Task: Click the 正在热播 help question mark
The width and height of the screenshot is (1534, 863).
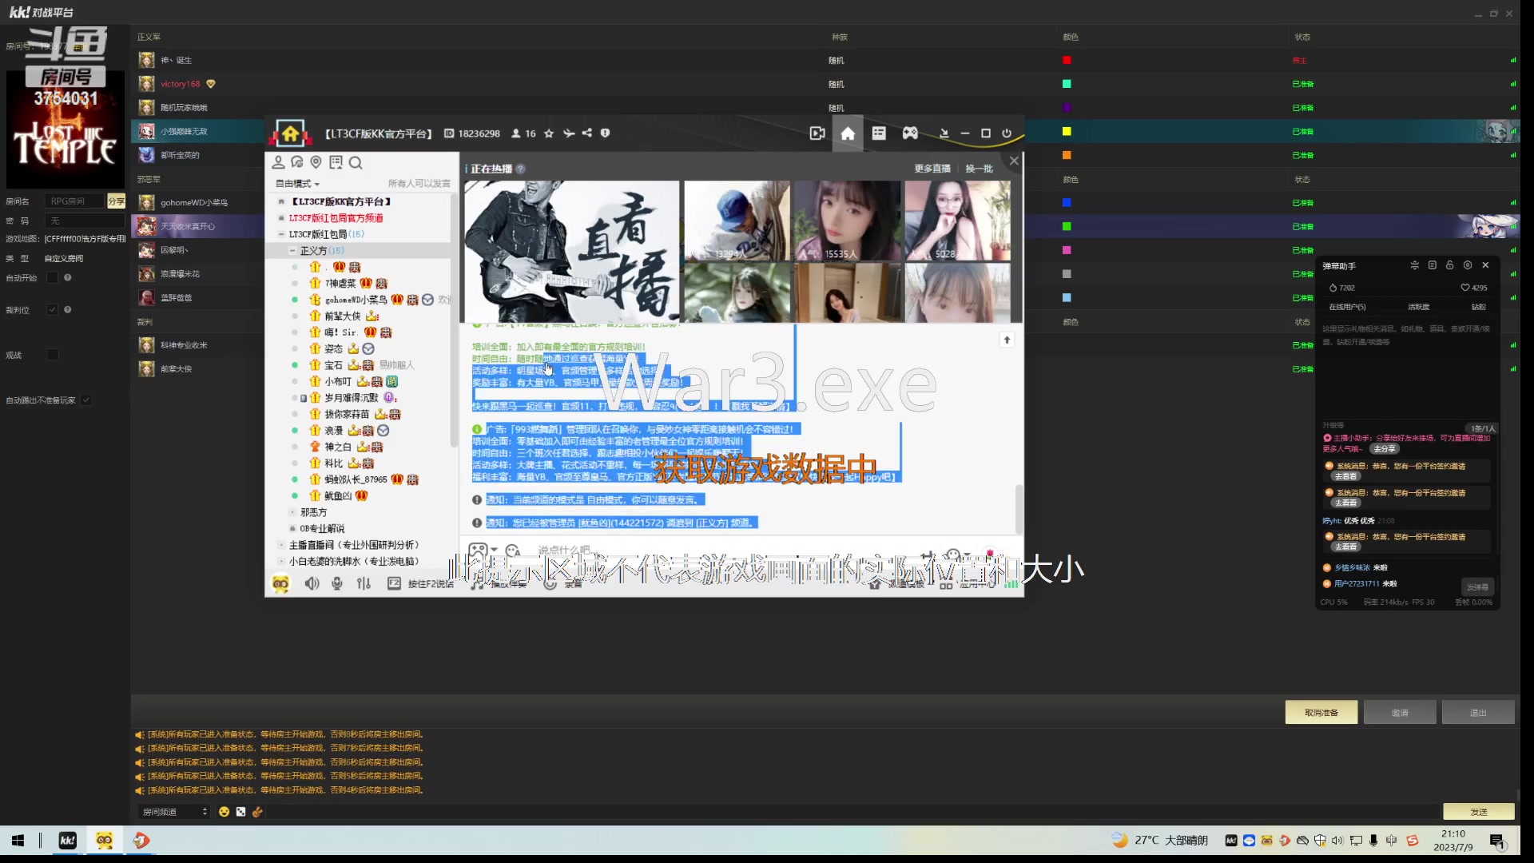Action: coord(521,169)
